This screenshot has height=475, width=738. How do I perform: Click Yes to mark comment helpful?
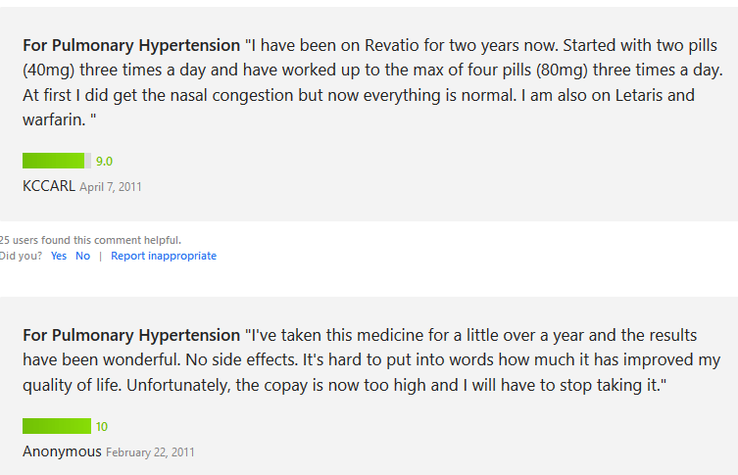(59, 256)
